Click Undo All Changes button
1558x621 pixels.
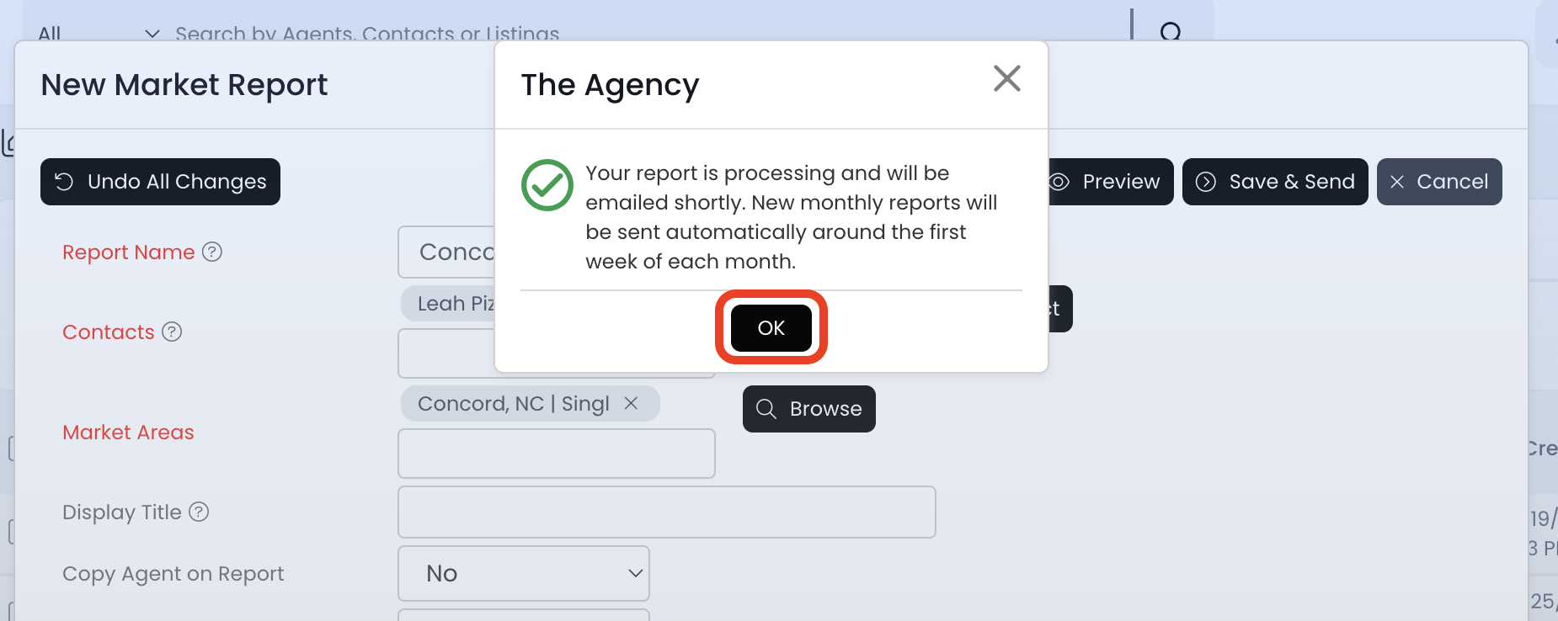pyautogui.click(x=160, y=182)
